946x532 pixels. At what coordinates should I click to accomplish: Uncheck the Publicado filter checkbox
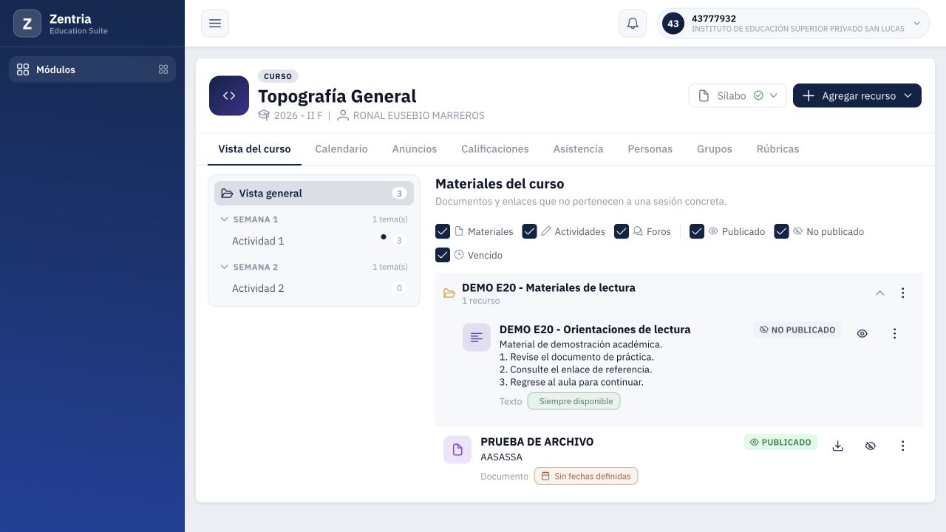point(697,231)
